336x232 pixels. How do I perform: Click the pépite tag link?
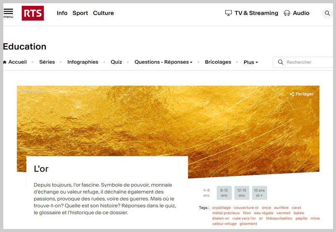301,218
